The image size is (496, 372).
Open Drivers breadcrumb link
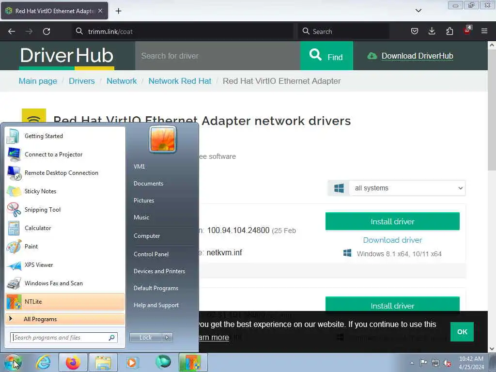tap(81, 81)
